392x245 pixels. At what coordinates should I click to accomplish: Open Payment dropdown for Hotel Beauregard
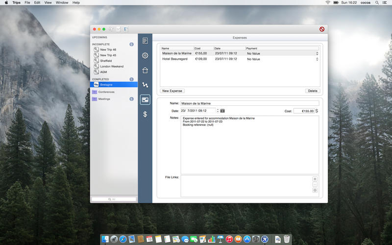pos(317,59)
